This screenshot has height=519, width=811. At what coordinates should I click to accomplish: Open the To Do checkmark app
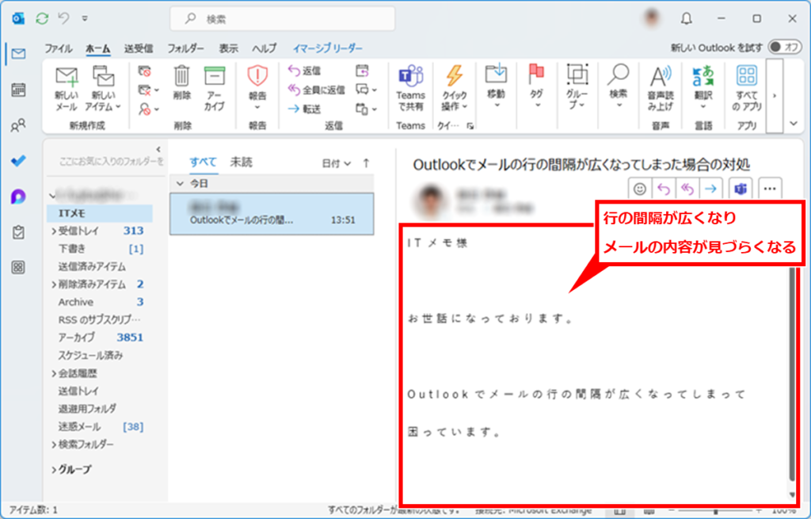18,161
